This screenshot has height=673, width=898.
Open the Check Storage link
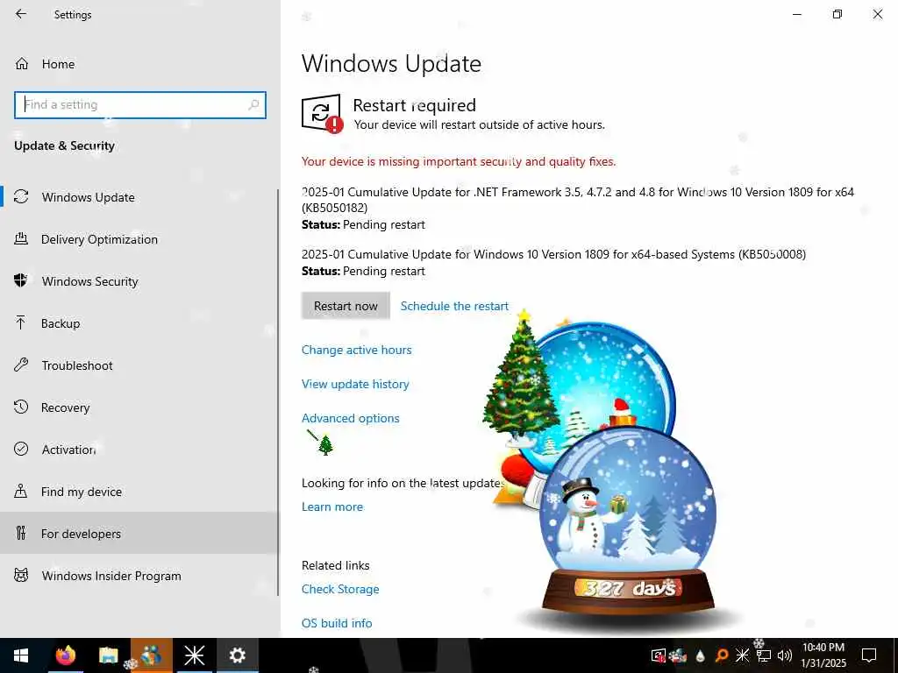point(340,589)
